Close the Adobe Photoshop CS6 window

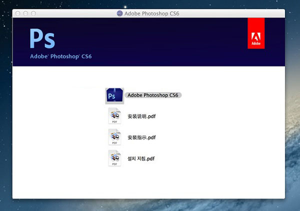point(18,13)
